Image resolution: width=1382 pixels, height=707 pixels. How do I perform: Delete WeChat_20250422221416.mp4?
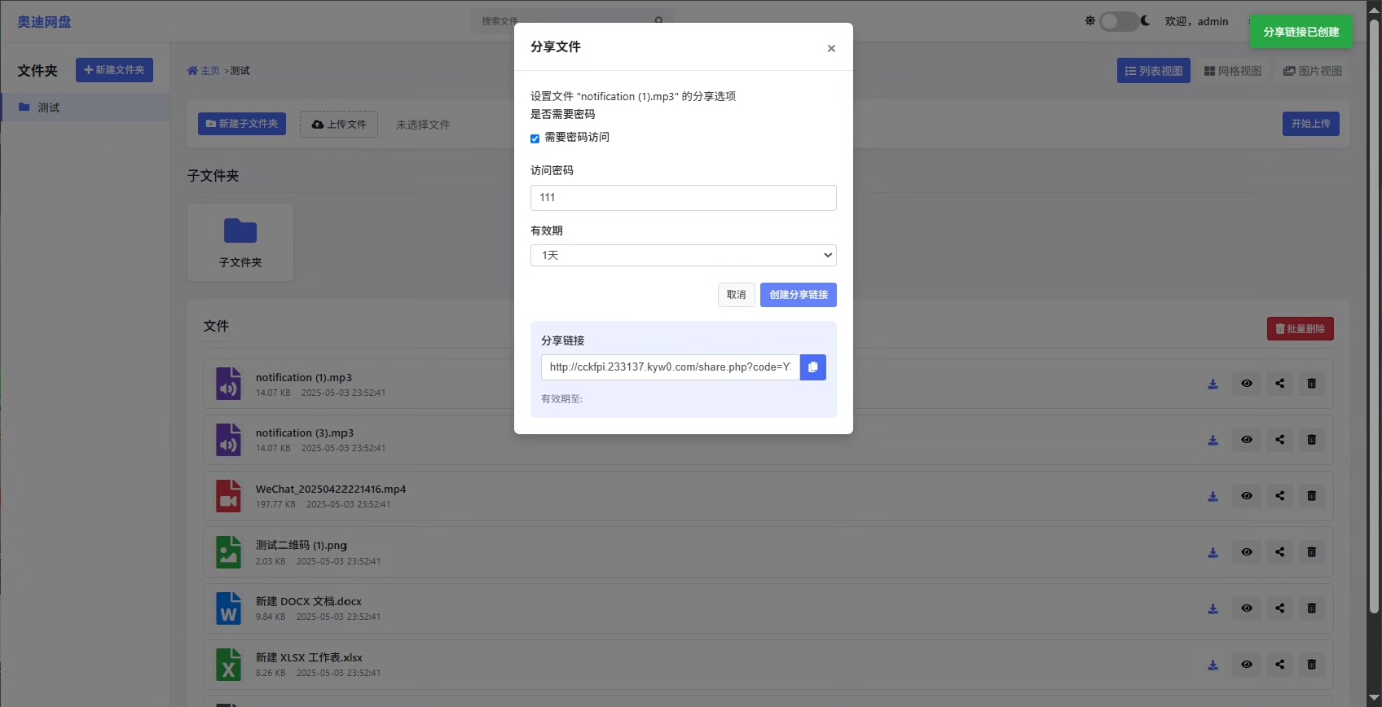(1312, 496)
